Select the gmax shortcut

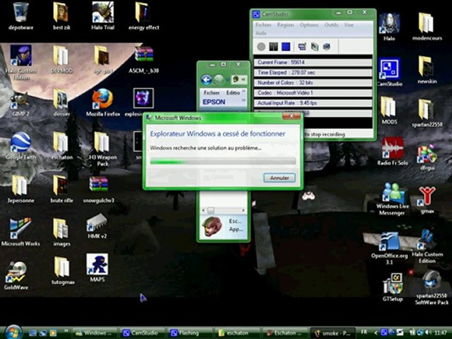427,201
